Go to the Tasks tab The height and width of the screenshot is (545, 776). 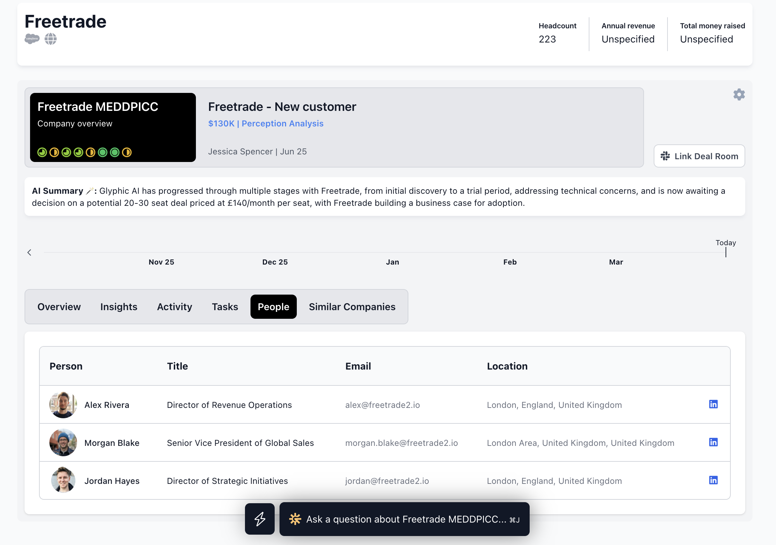(x=225, y=307)
